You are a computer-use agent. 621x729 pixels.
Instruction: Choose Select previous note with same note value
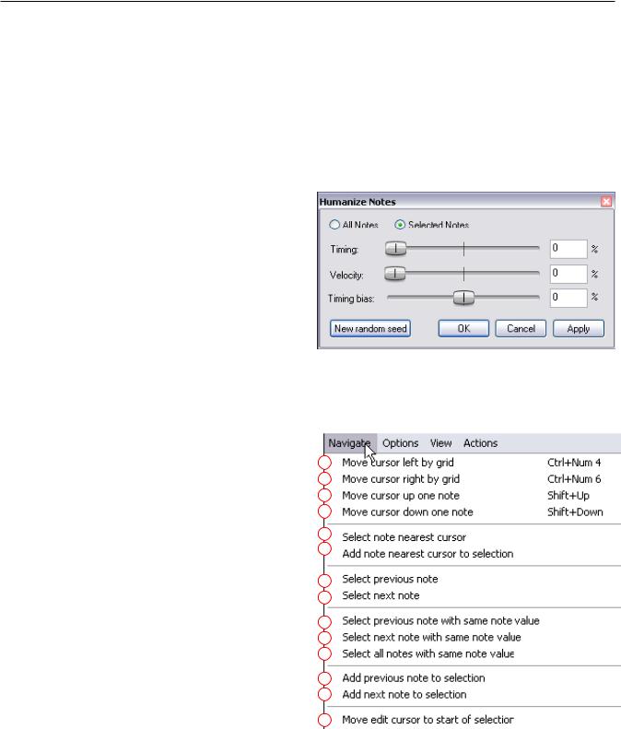474,620
